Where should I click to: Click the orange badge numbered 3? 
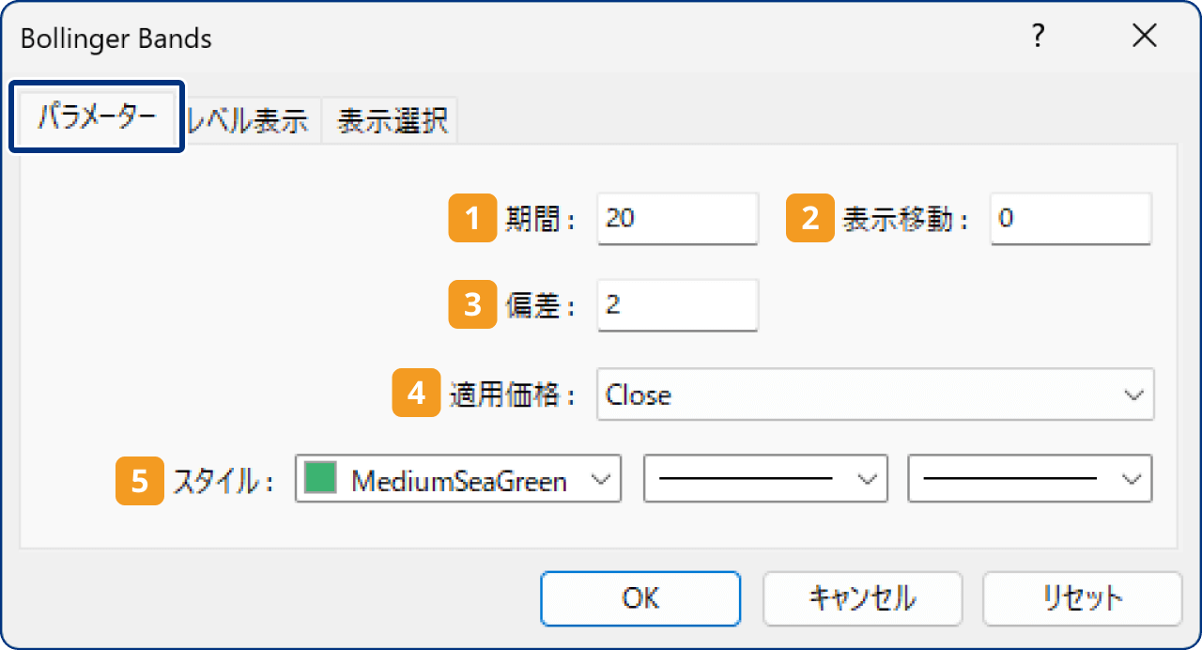point(472,304)
